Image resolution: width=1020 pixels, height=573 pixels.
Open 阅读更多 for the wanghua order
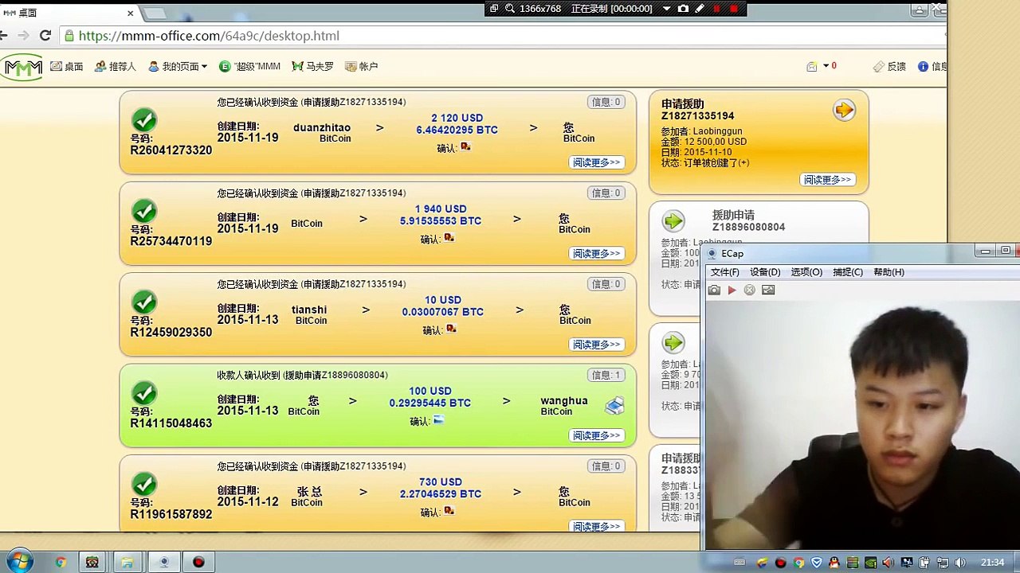click(597, 435)
